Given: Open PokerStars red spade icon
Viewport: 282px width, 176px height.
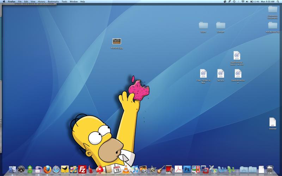Looking at the screenshot, I should click(x=99, y=169).
